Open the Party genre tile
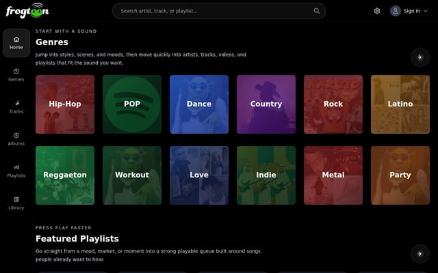This screenshot has height=273, width=438. click(400, 175)
